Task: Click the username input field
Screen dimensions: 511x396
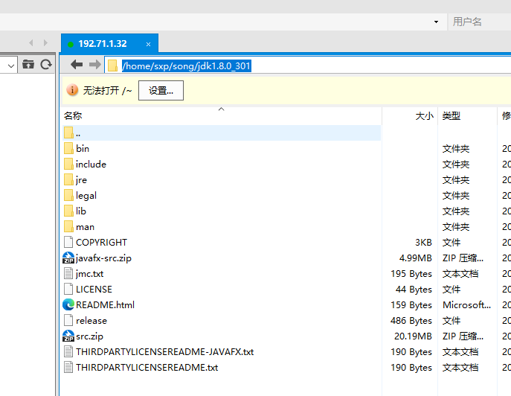Action: point(480,22)
